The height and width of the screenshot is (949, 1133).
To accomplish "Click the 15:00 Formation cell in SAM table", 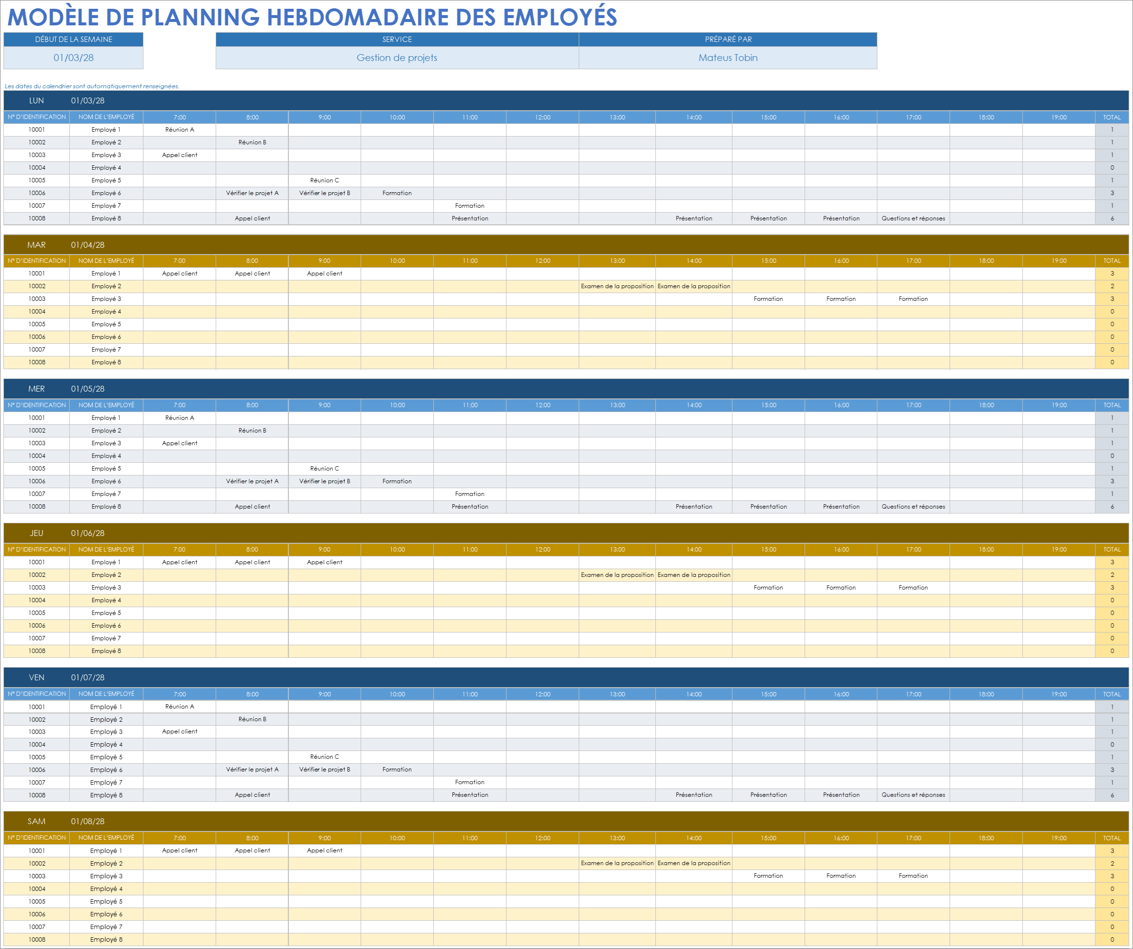I will (769, 876).
